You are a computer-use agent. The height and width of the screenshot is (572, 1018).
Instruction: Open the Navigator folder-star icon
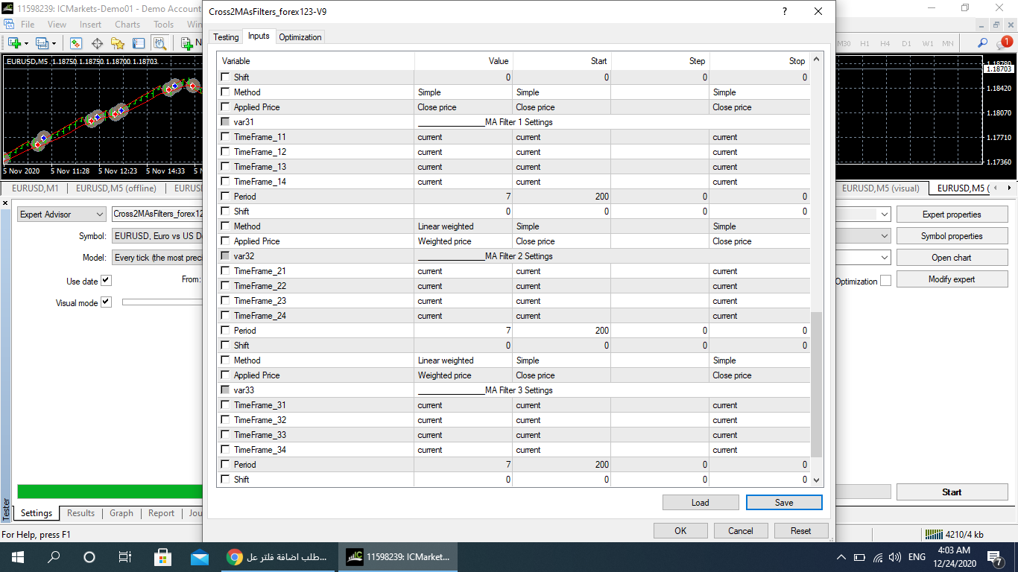118,43
